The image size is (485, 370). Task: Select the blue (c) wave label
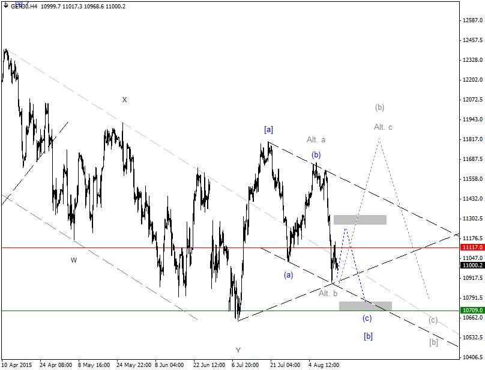point(367,318)
